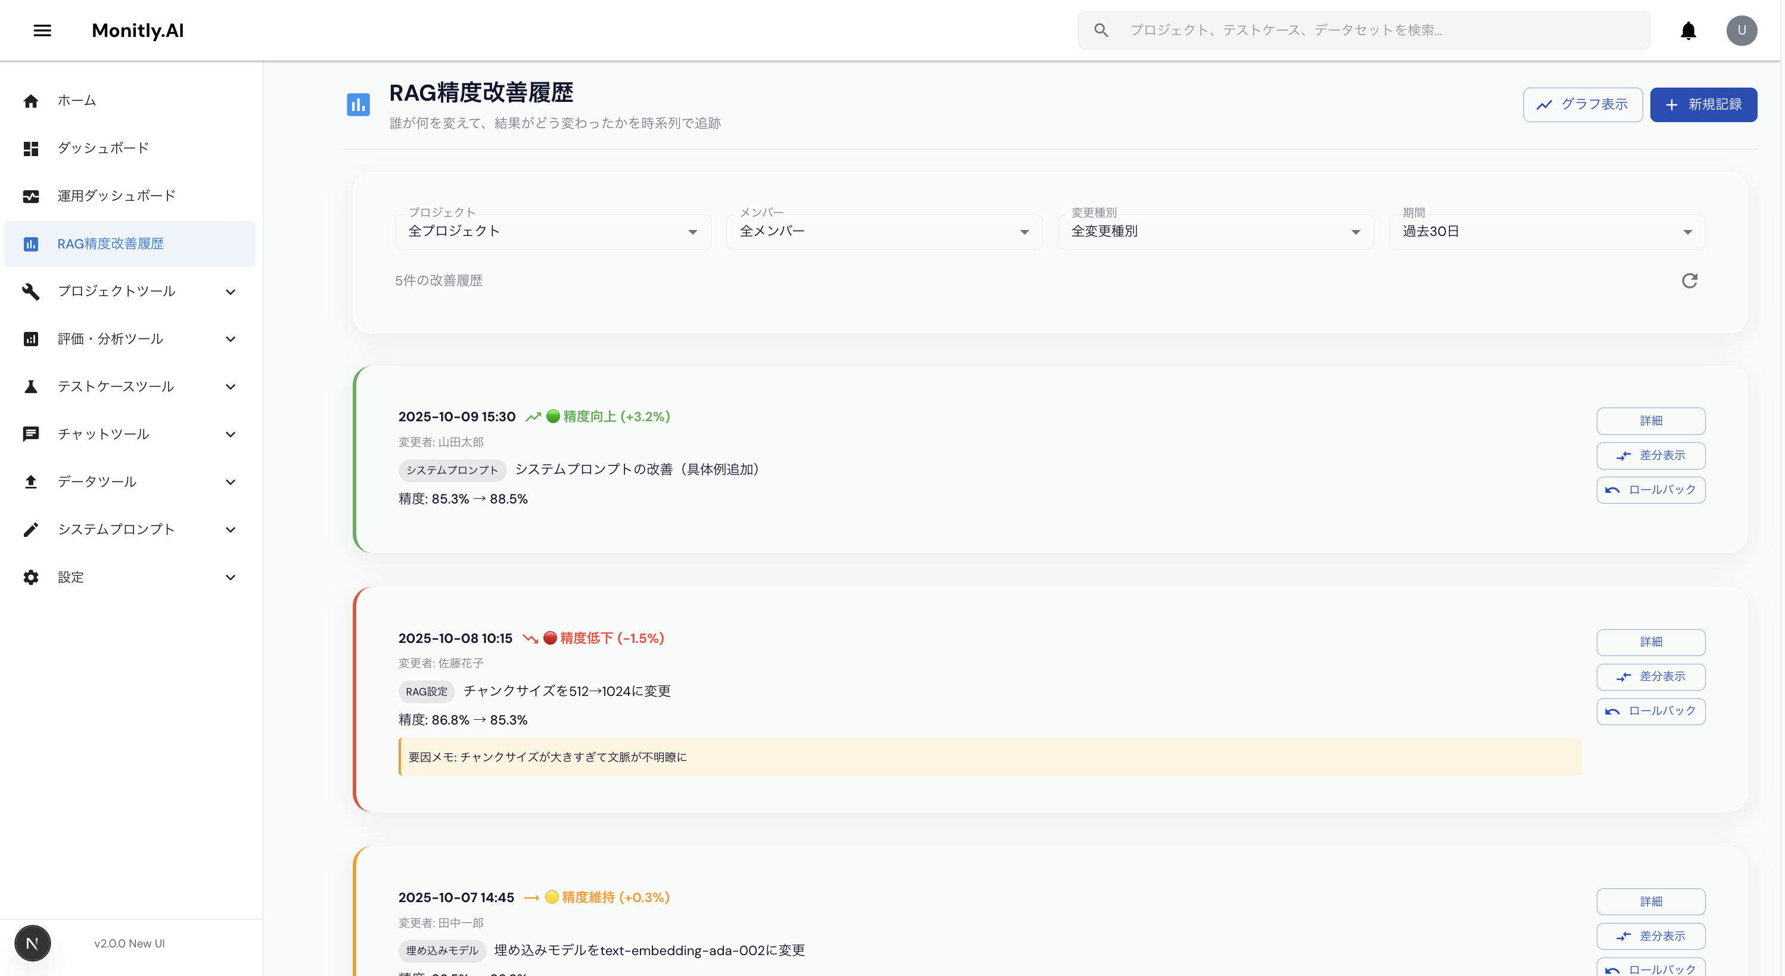Open the プロジェクト dropdown
This screenshot has height=976, width=1785.
click(x=552, y=232)
